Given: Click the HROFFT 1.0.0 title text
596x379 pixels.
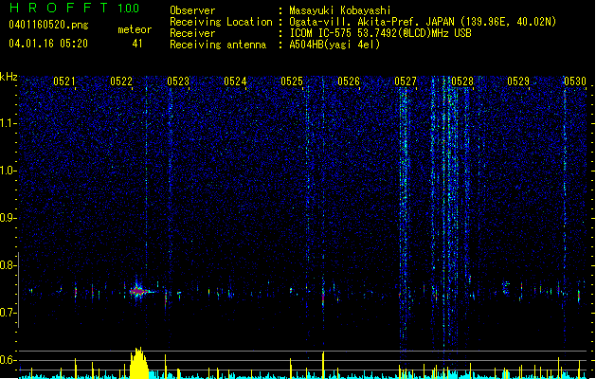Looking at the screenshot, I should tap(75, 8).
